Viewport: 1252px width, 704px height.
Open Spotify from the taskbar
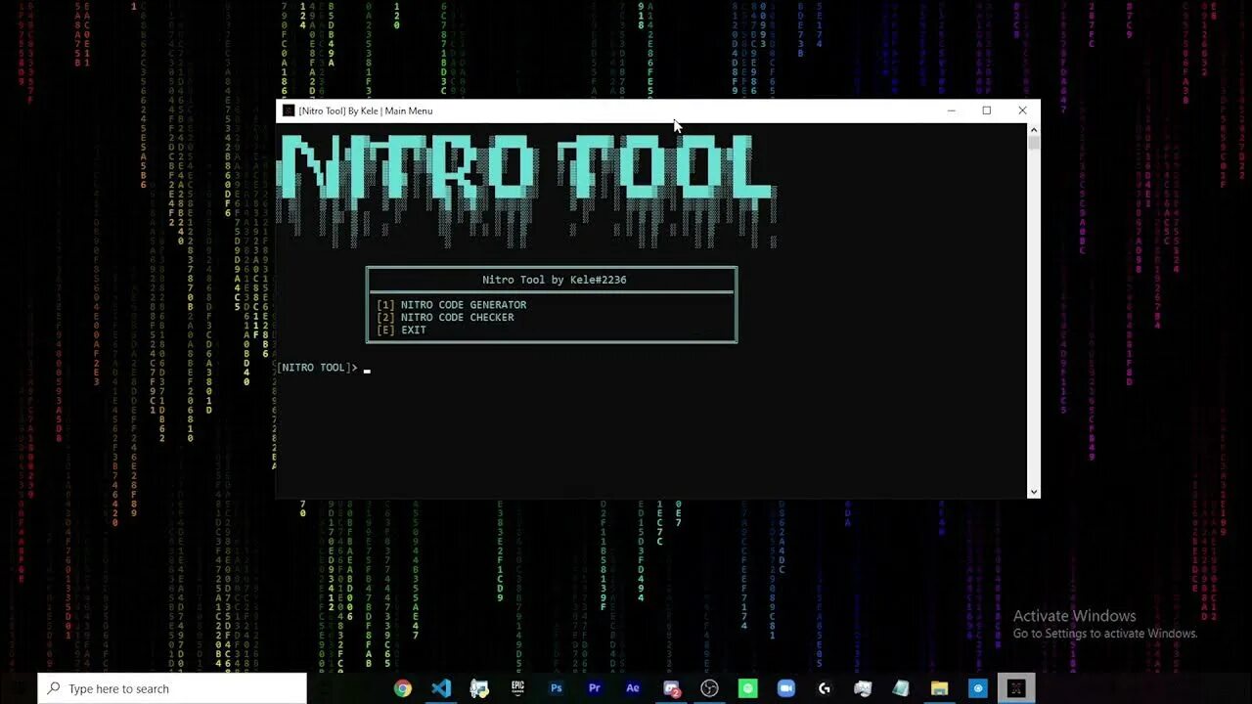point(747,688)
